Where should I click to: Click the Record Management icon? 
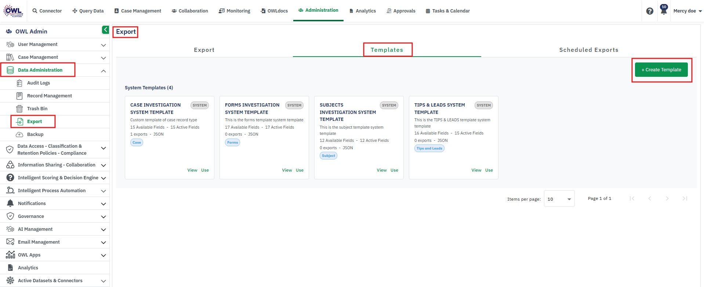(x=19, y=96)
